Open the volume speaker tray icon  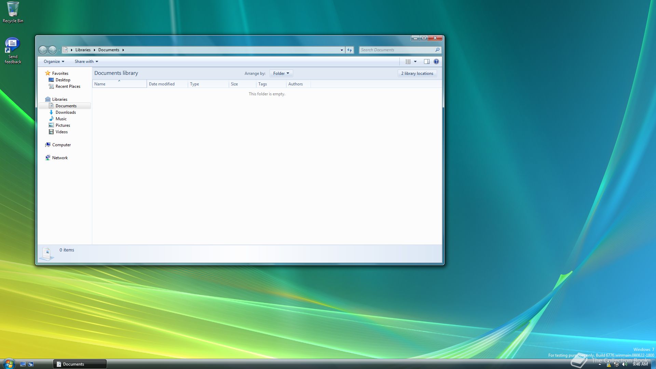(x=625, y=365)
